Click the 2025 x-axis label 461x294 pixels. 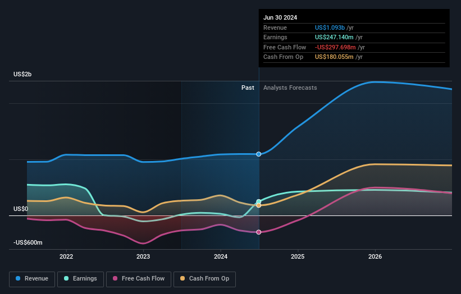[x=298, y=256]
